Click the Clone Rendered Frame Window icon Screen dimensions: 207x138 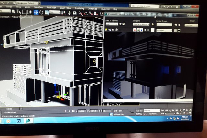[x=113, y=30]
